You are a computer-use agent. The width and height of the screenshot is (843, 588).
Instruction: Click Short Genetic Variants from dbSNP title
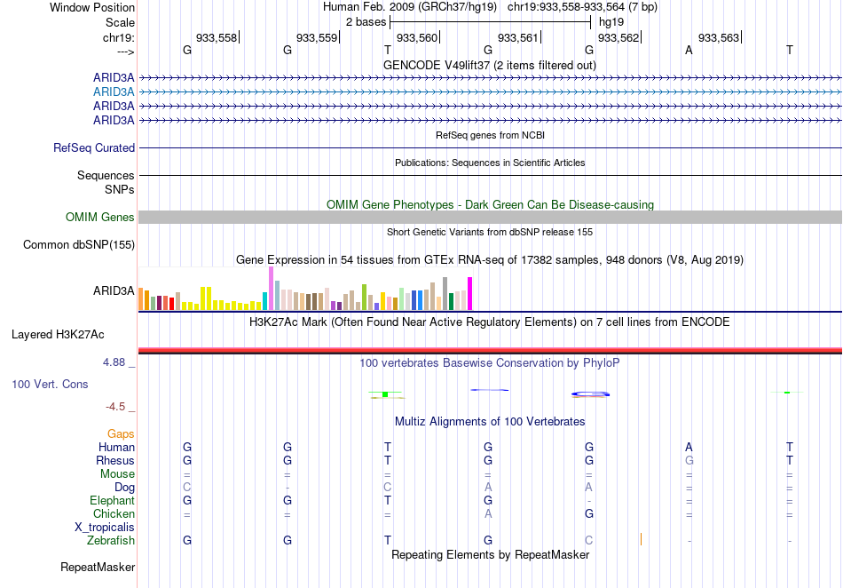(490, 233)
